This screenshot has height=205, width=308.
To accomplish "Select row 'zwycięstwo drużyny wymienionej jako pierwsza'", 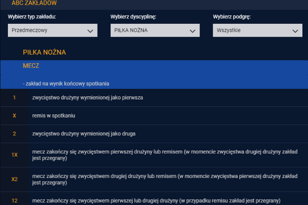I will pyautogui.click(x=154, y=98).
